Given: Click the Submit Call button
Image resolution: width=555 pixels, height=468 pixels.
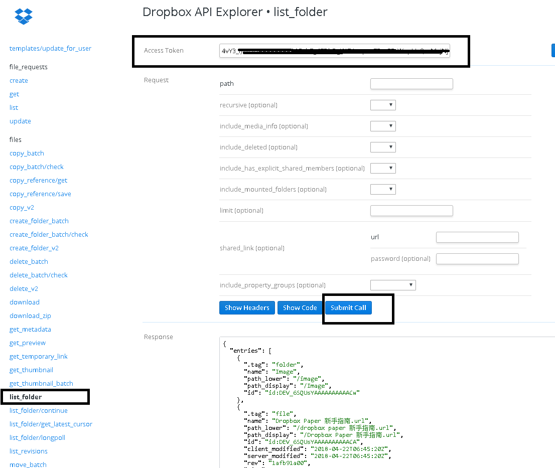Looking at the screenshot, I should coord(348,308).
